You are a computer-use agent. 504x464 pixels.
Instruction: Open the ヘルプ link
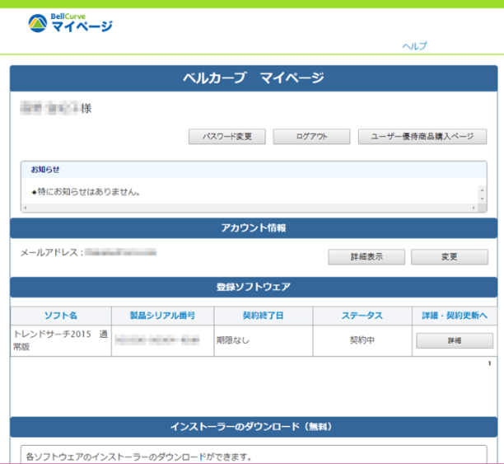click(x=414, y=46)
